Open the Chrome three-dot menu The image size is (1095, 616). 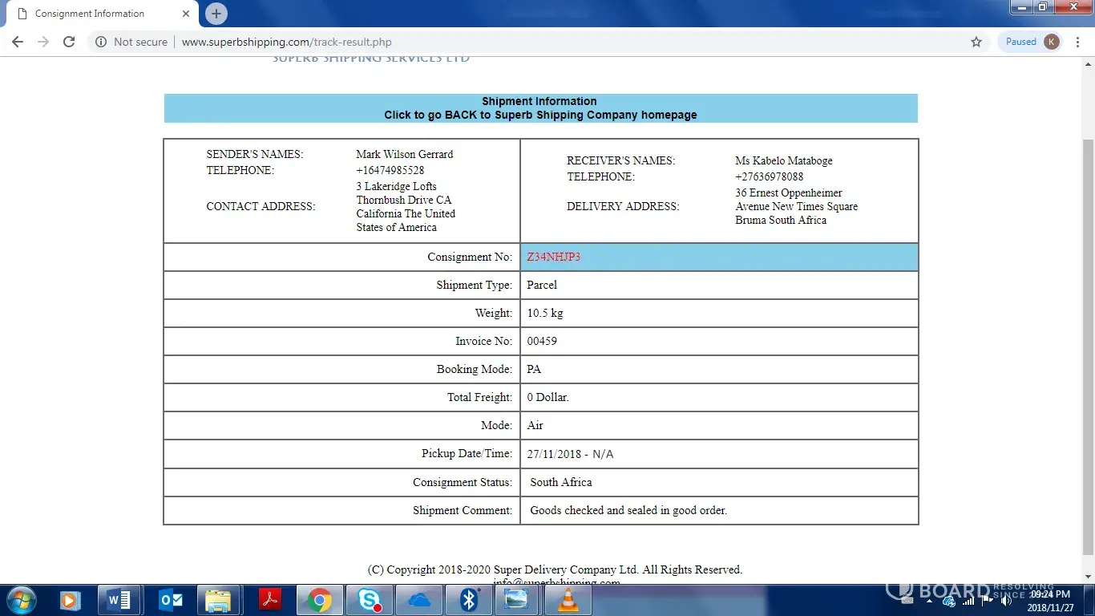[x=1079, y=42]
